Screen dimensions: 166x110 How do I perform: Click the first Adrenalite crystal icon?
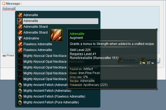coord(20,15)
